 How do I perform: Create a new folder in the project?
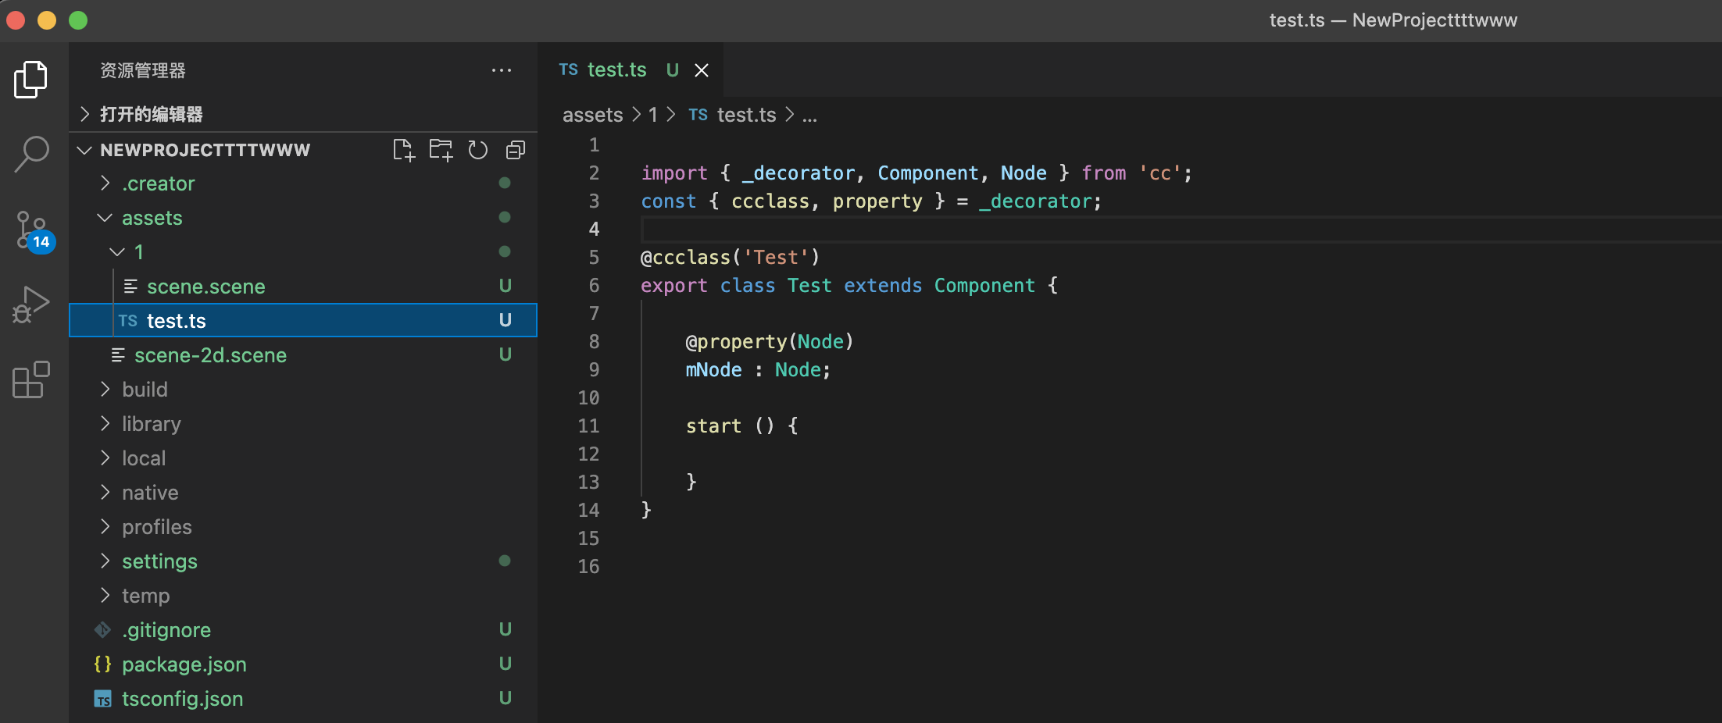pyautogui.click(x=441, y=150)
